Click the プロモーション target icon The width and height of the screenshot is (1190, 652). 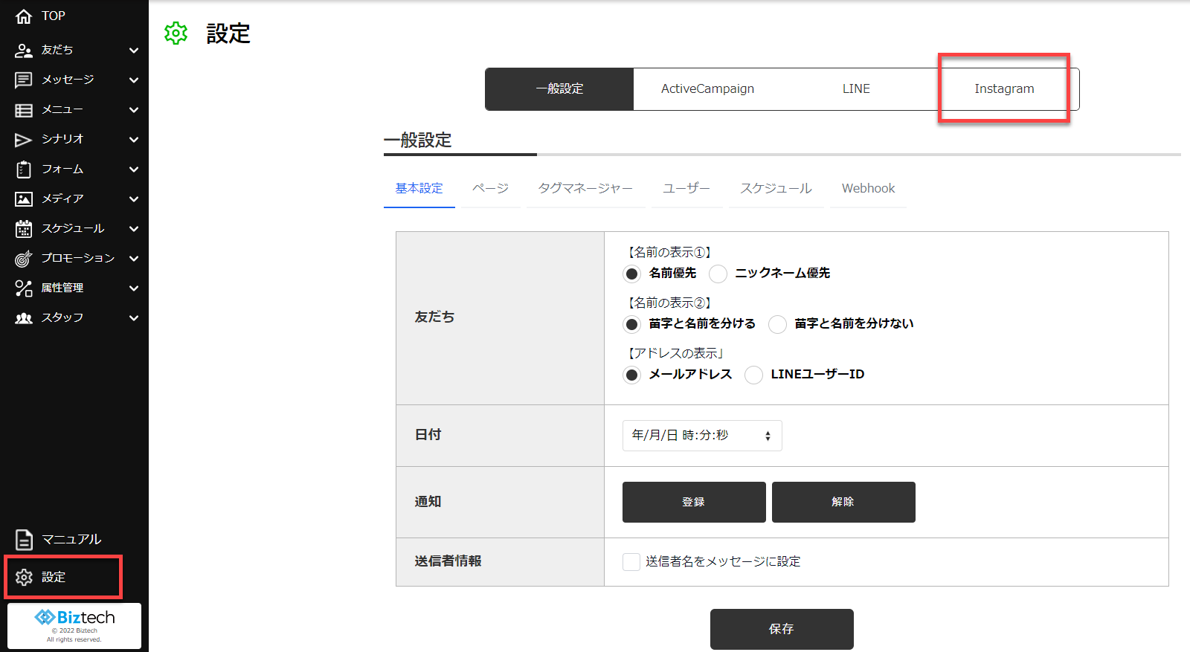[24, 259]
